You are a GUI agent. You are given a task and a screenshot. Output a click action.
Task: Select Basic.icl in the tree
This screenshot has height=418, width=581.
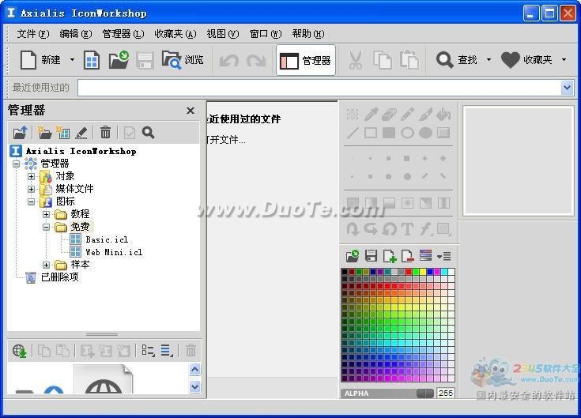107,239
